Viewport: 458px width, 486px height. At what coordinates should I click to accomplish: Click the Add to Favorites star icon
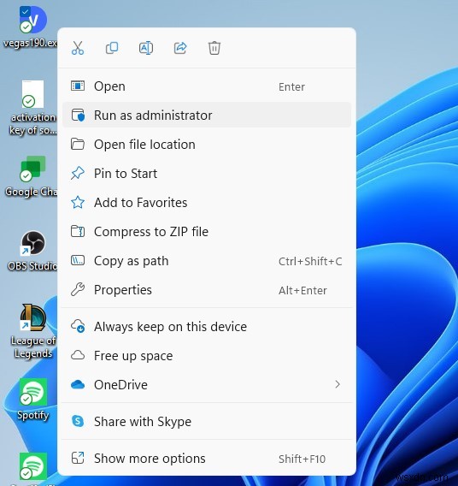pyautogui.click(x=78, y=203)
